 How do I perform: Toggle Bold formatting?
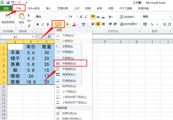[x=37, y=24]
